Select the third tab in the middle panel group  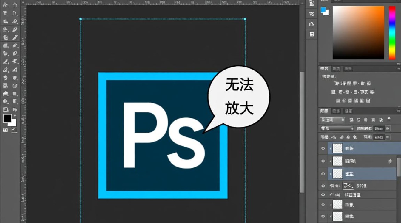[348, 69]
